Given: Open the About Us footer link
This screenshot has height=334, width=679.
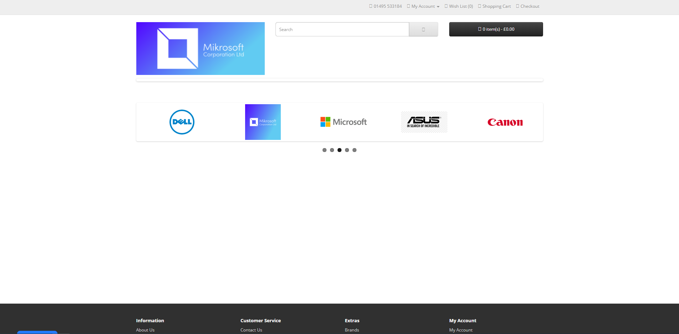Looking at the screenshot, I should click(145, 330).
